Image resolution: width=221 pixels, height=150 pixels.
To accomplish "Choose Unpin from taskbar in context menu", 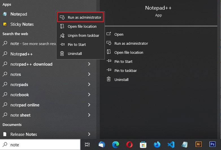I will click(81, 35).
